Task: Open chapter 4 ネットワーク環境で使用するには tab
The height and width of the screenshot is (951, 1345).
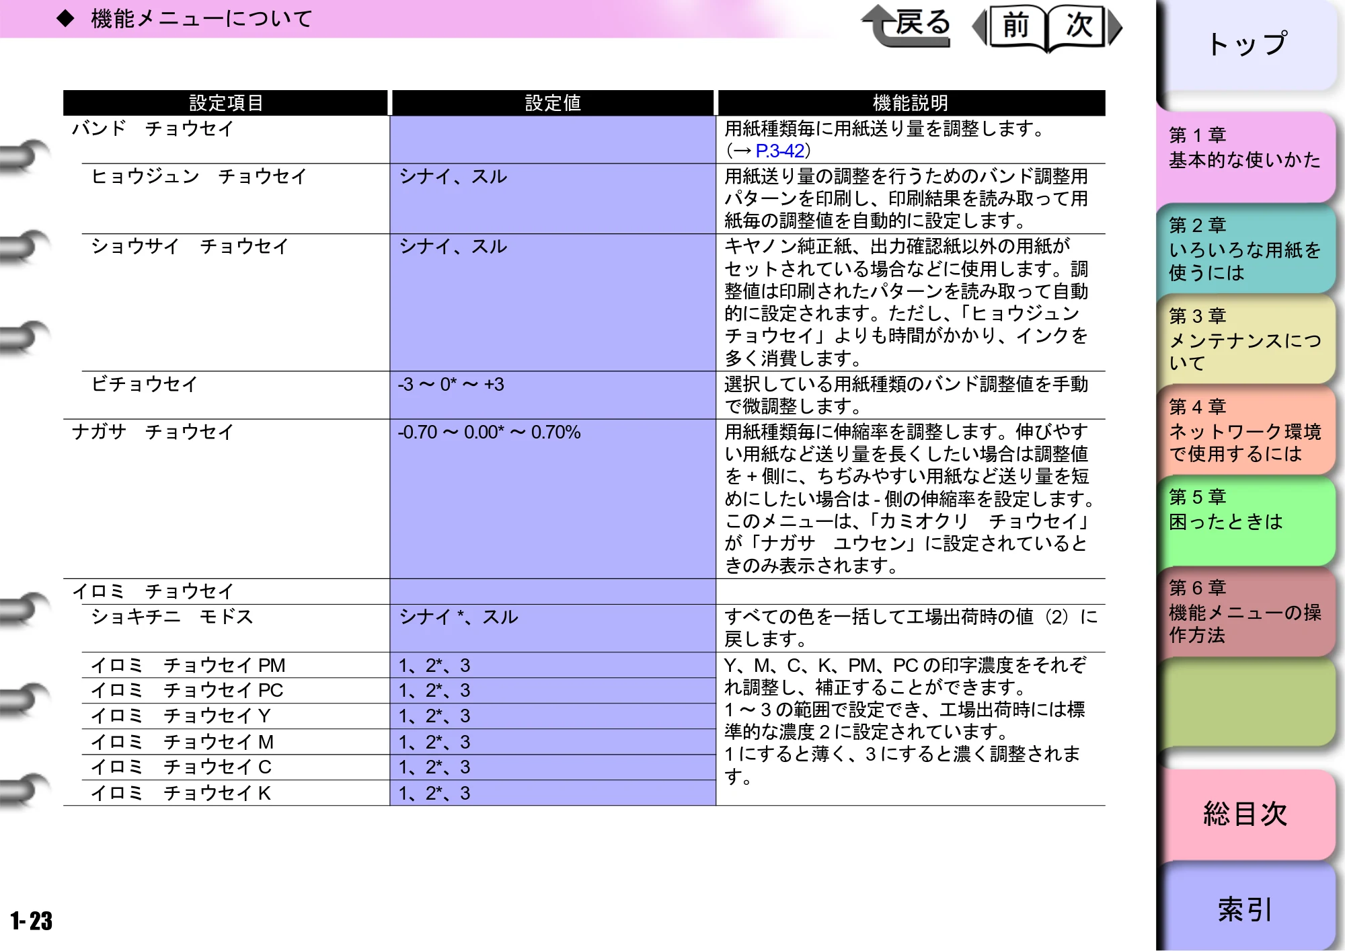Action: tap(1245, 430)
